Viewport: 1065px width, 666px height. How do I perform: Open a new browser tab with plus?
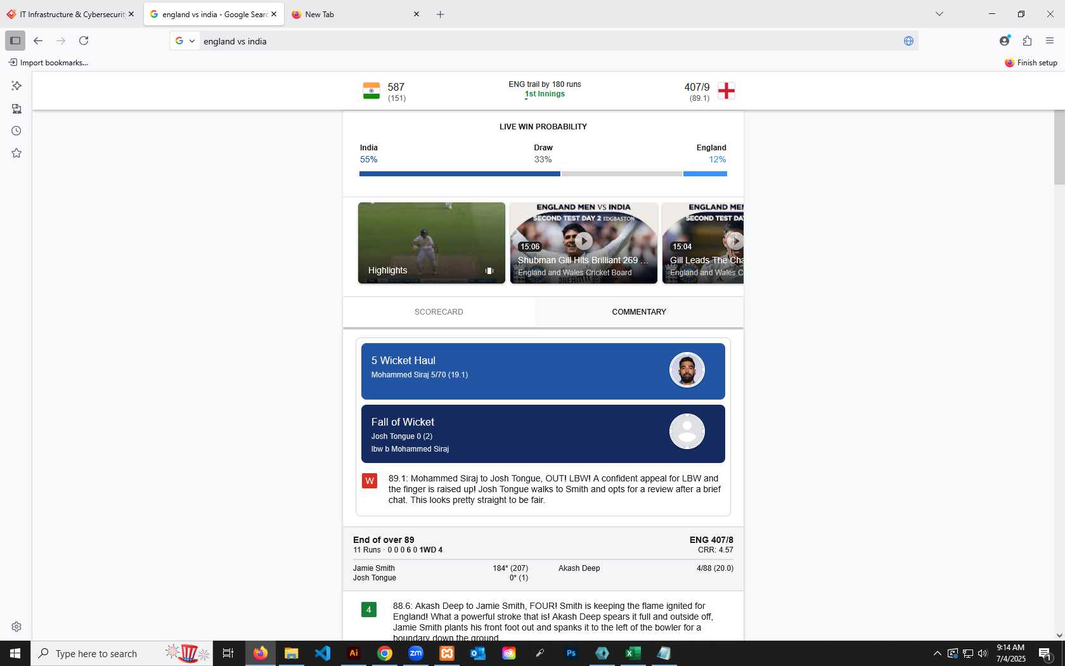point(440,14)
